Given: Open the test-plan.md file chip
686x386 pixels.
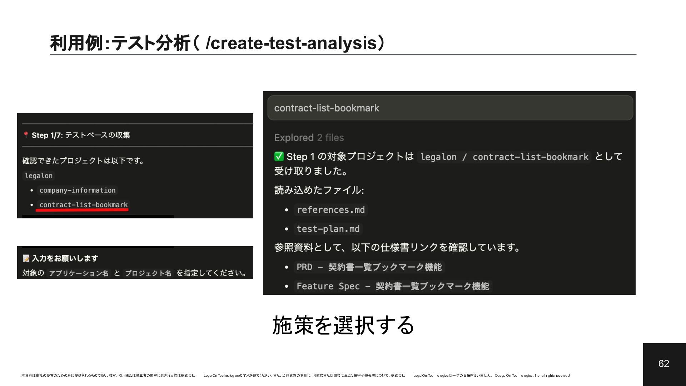Looking at the screenshot, I should (x=328, y=229).
